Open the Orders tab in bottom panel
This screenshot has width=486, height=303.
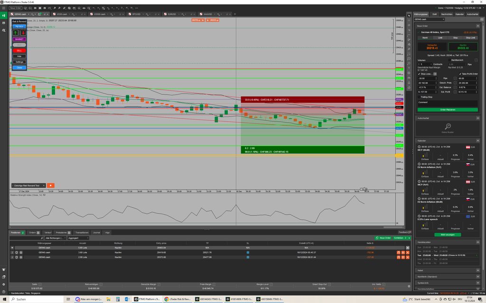tap(34, 232)
